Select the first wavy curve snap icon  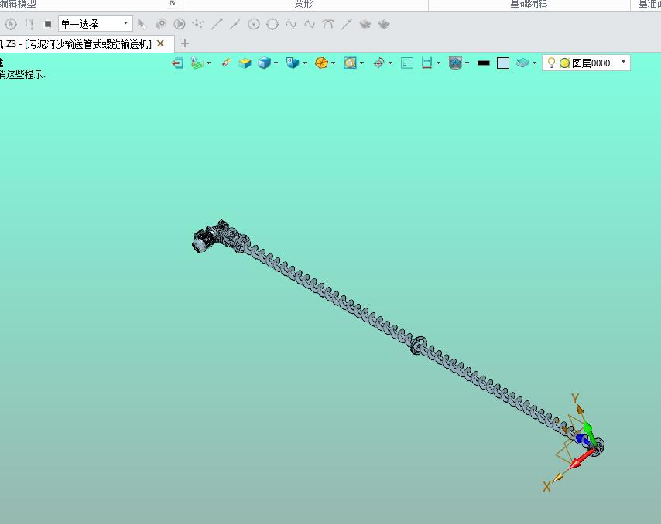(x=291, y=24)
